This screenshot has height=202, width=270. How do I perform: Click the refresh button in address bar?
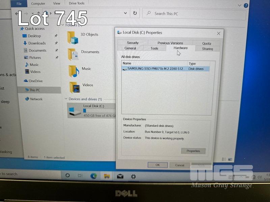pyautogui.click(x=135, y=13)
